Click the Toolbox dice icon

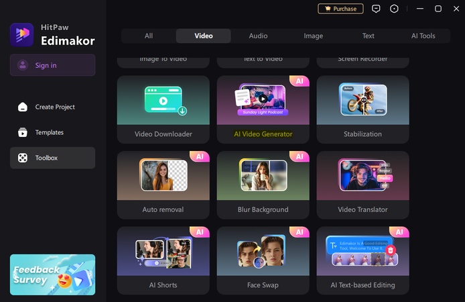(23, 158)
